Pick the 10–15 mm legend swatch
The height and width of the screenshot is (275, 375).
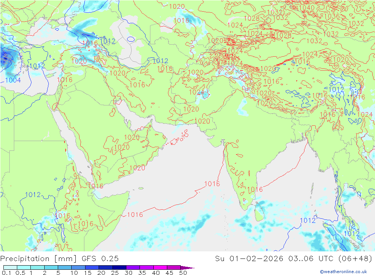point(78,267)
